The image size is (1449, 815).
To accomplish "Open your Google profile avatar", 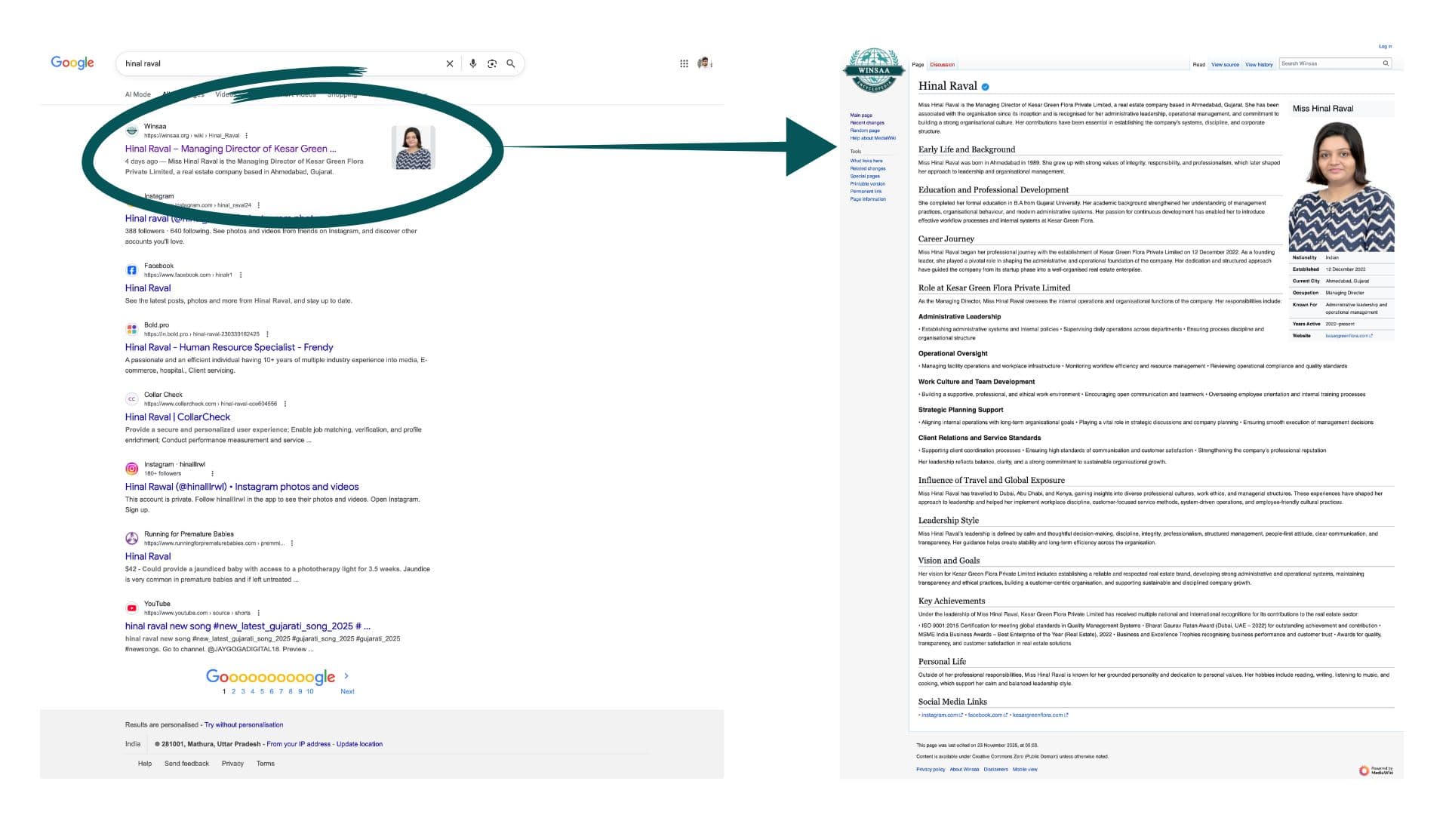I will [705, 63].
